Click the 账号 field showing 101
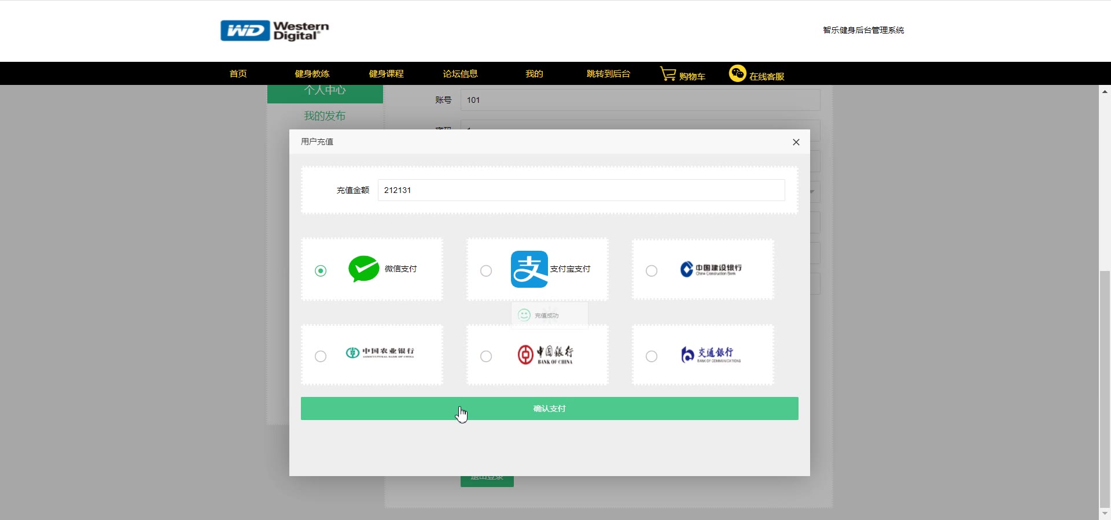Screen dimensions: 1111x520 click(x=640, y=100)
